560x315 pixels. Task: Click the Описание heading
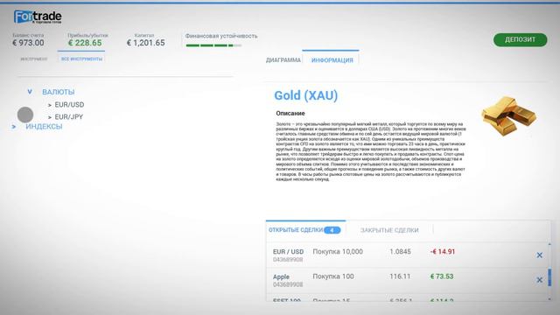(x=290, y=113)
